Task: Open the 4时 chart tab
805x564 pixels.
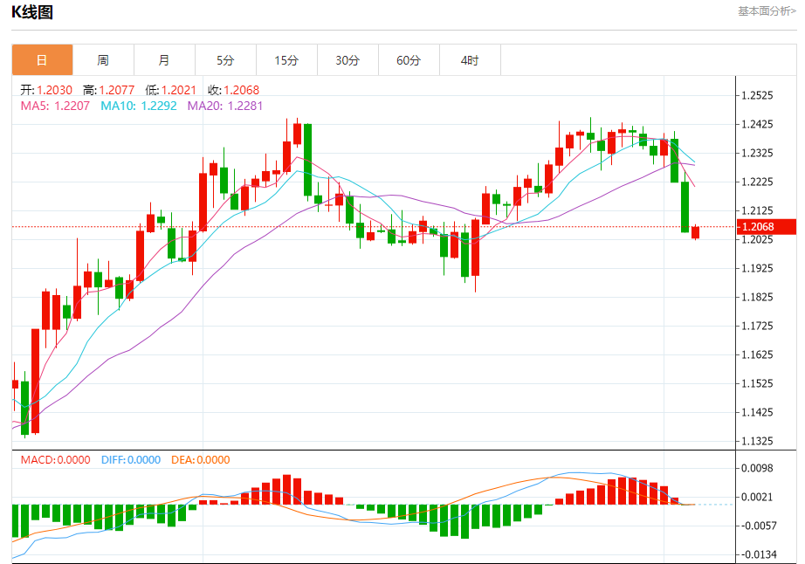Action: (470, 60)
